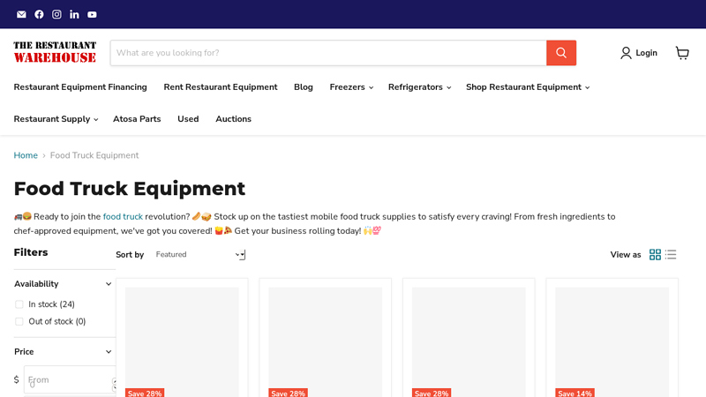Image resolution: width=706 pixels, height=397 pixels.
Task: Open the Atosa Parts menu item
Action: (137, 119)
